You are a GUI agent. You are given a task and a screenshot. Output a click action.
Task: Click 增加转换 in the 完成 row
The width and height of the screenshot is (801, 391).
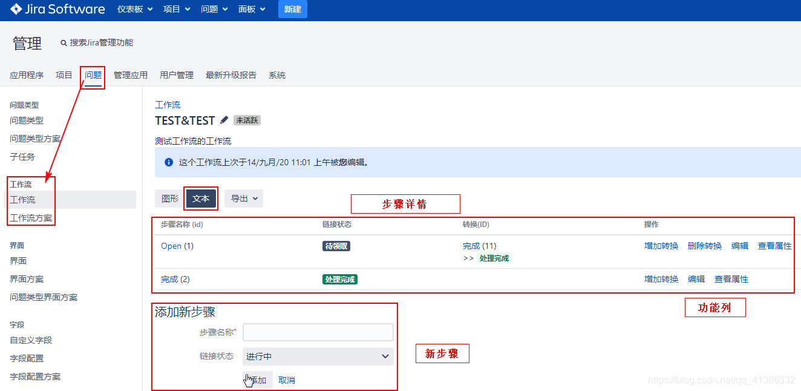661,279
